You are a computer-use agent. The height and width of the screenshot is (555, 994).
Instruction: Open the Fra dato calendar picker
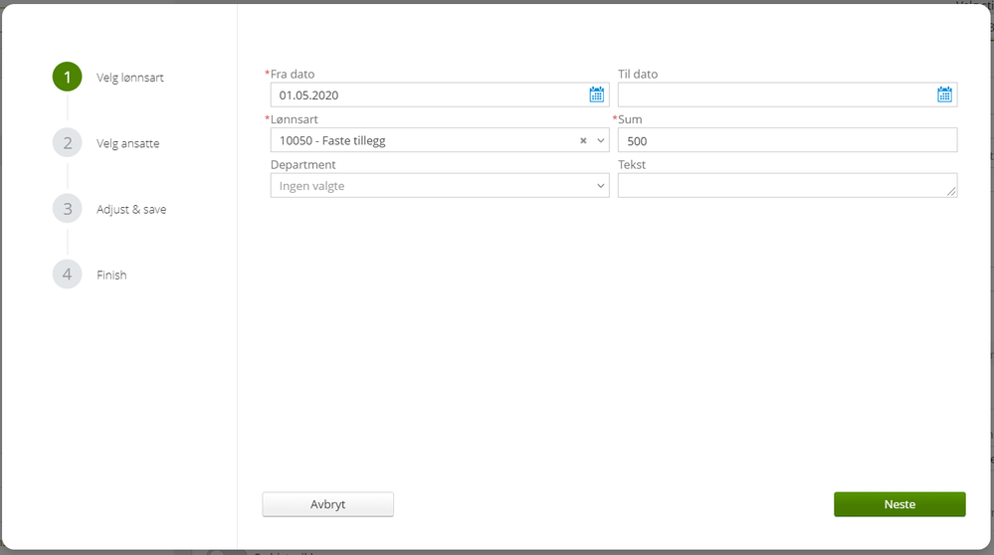coord(597,95)
